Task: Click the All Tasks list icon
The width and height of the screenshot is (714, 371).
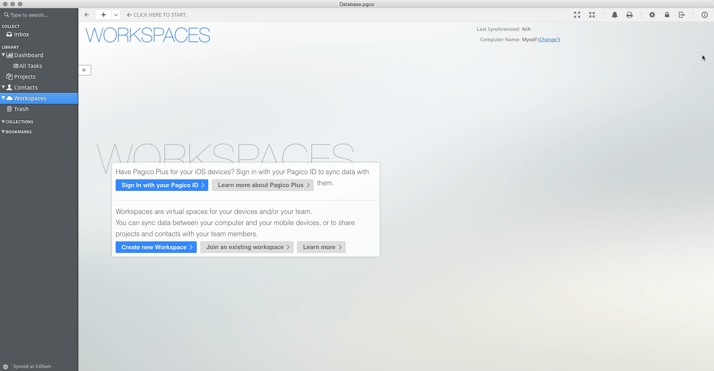Action: 16,66
